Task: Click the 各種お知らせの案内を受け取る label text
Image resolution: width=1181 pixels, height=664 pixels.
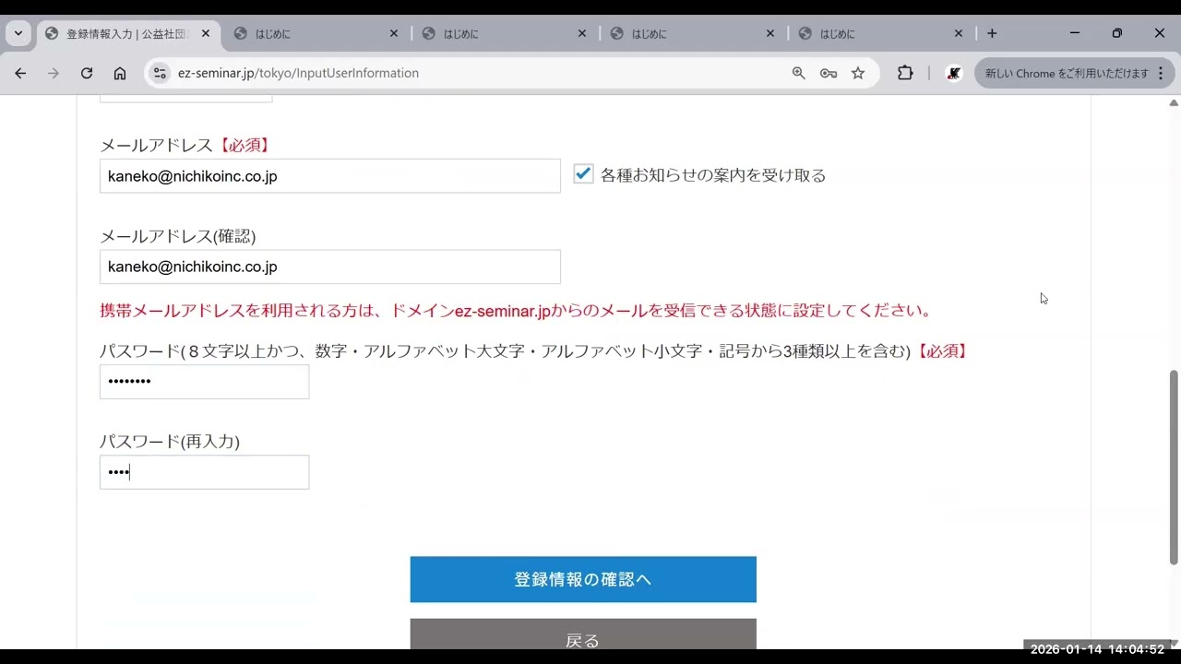Action: [x=713, y=175]
